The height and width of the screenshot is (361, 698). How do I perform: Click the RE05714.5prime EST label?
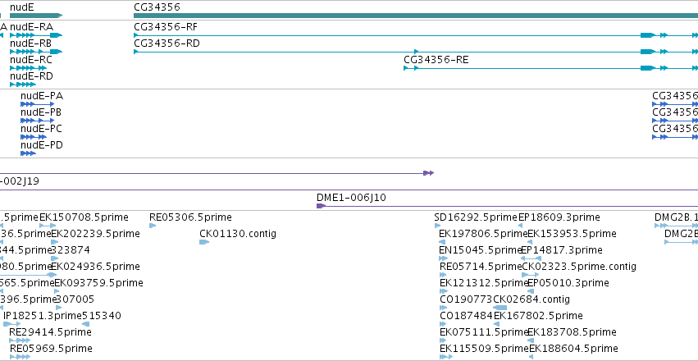(x=481, y=266)
